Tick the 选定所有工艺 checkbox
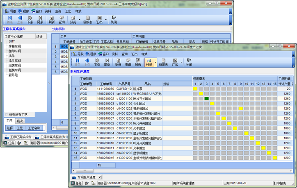Image resolution: width=297 pixels, height=188 pixels. (x=7, y=115)
